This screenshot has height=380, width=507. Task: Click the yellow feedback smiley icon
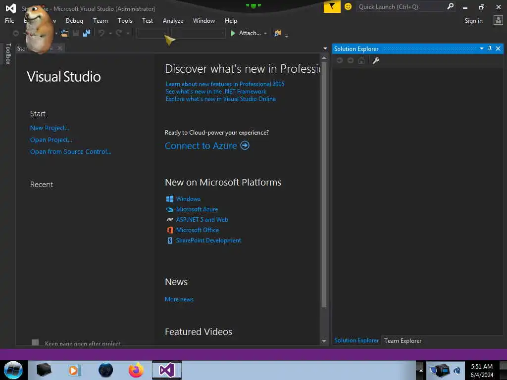pos(348,6)
